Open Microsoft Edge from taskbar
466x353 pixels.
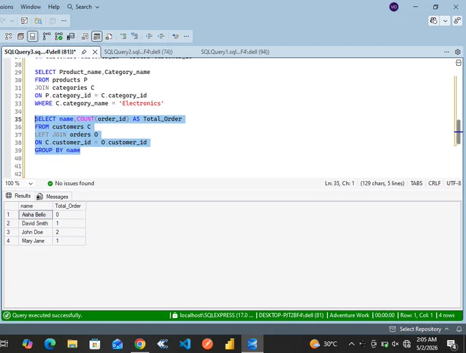pos(50,344)
